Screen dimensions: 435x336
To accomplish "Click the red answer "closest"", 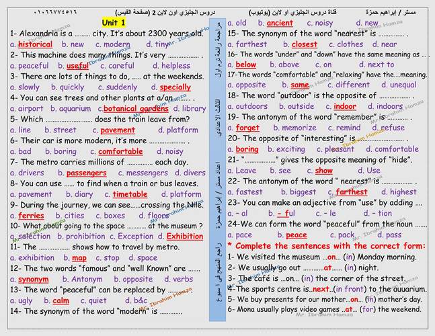I will pos(305,44).
